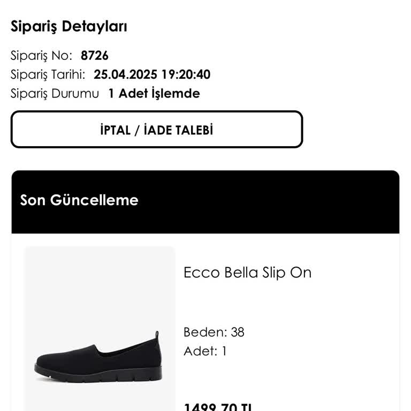Image resolution: width=411 pixels, height=411 pixels.
Task: Click the Sipariş Tarihi label
Action: pos(48,74)
